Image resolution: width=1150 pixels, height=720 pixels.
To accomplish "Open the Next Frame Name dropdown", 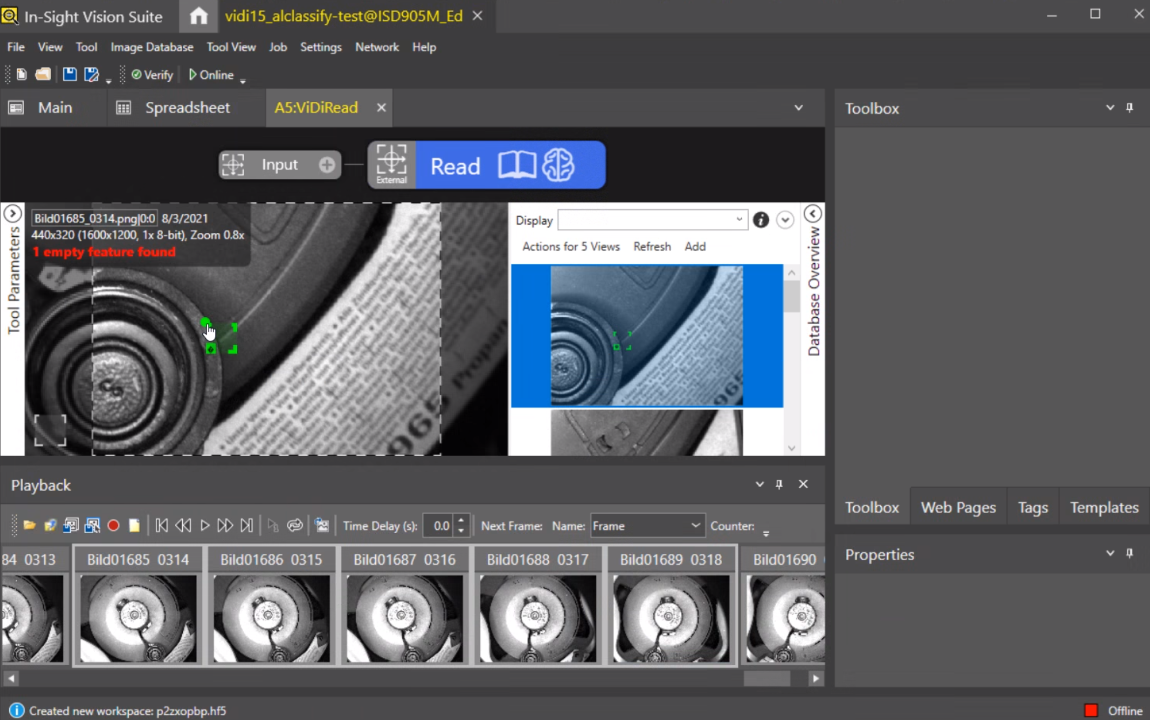I will pos(695,526).
